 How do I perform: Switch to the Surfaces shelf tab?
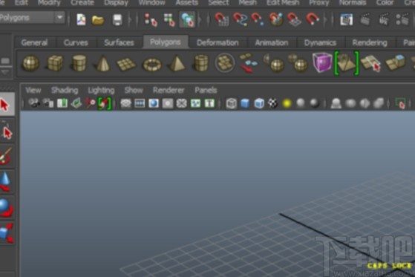(x=119, y=42)
